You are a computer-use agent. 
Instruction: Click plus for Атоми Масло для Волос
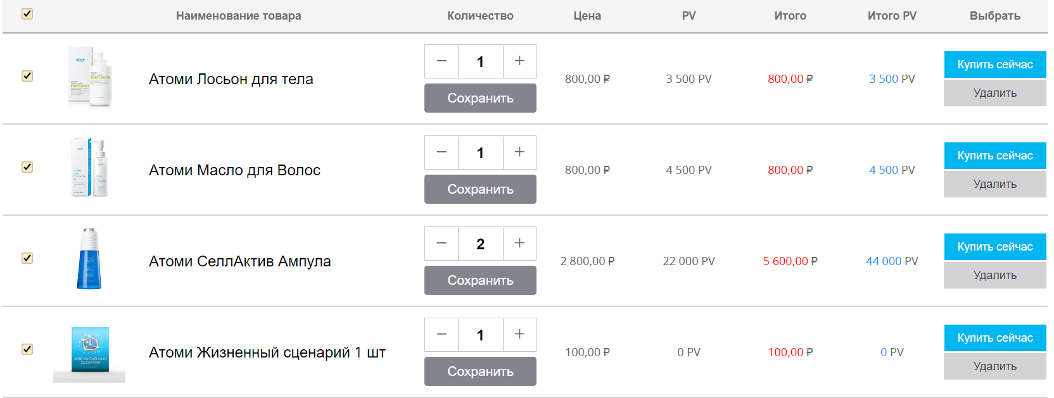click(519, 152)
